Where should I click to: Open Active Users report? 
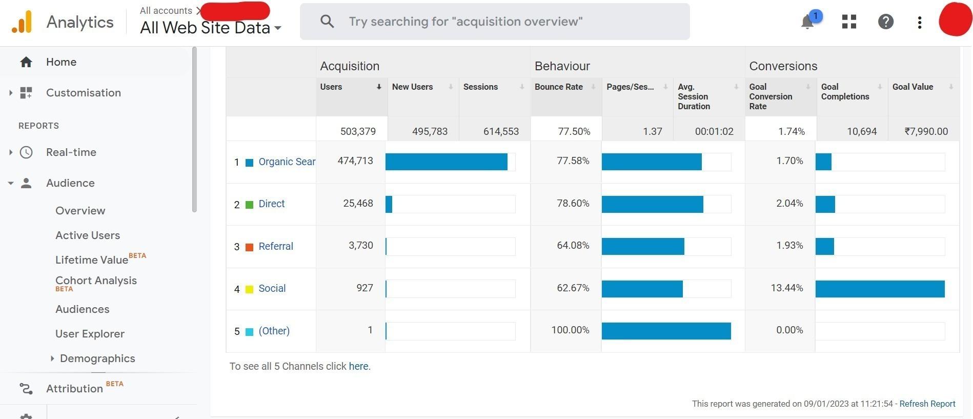pyautogui.click(x=88, y=235)
